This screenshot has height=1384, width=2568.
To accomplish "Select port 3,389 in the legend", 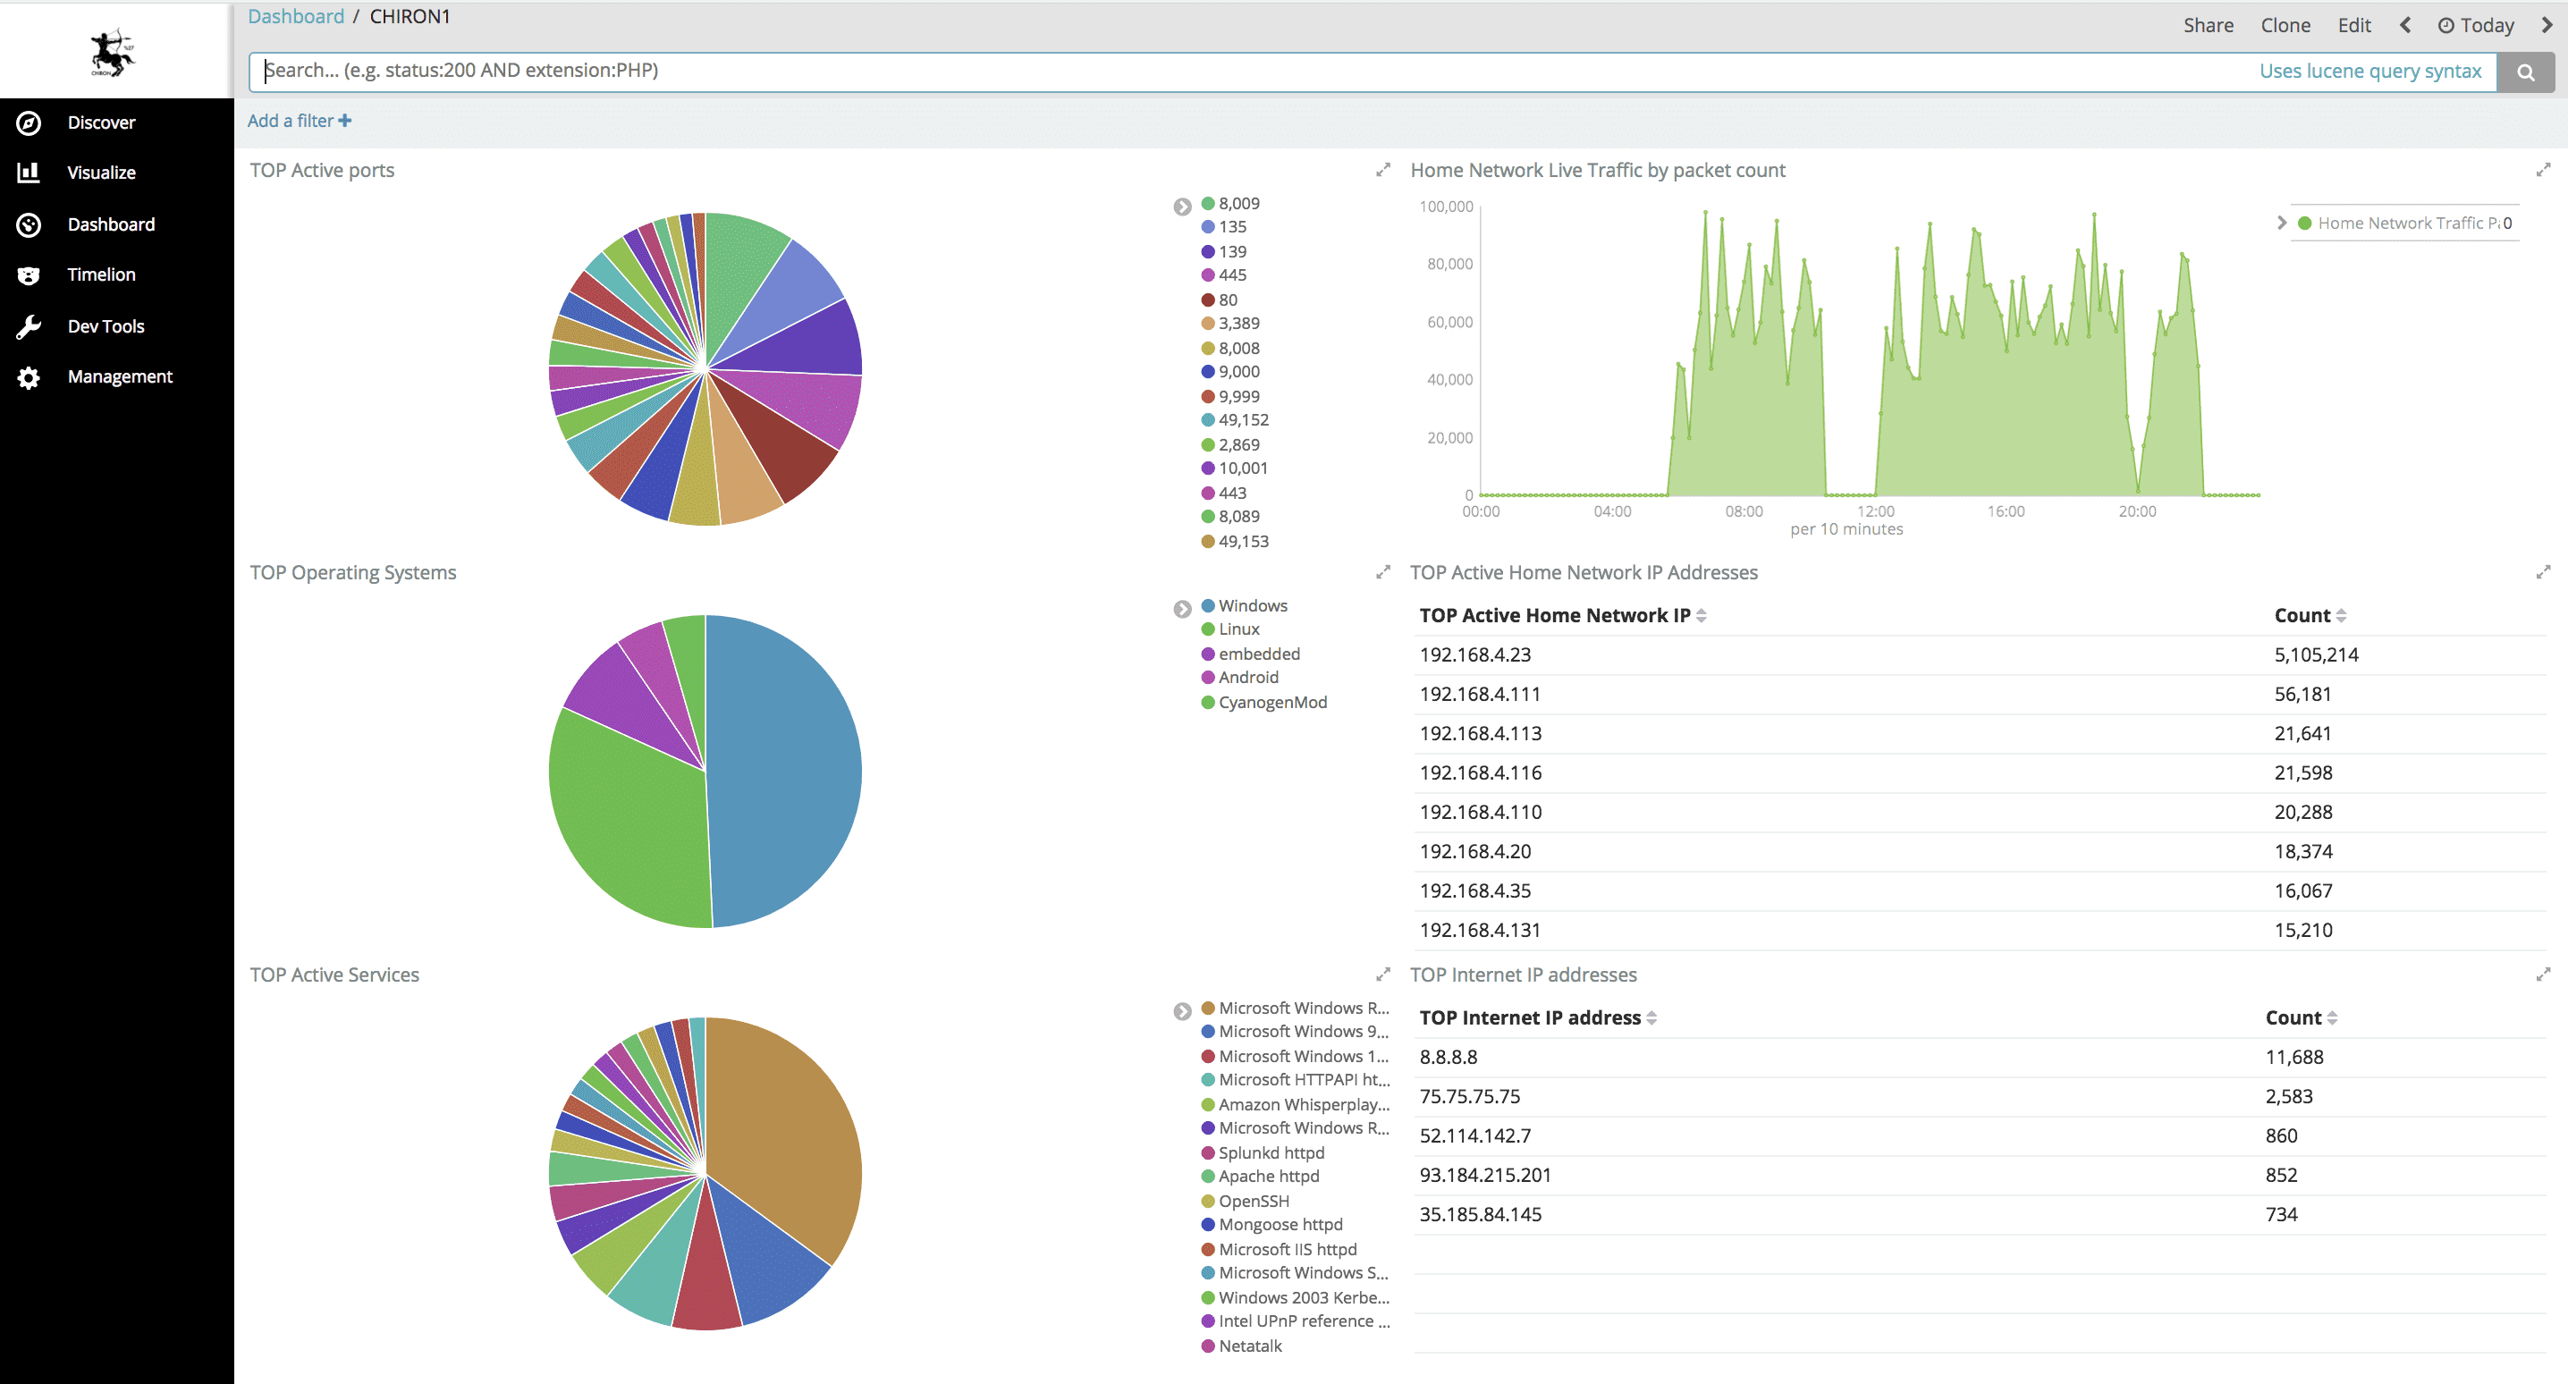I will pos(1238,323).
